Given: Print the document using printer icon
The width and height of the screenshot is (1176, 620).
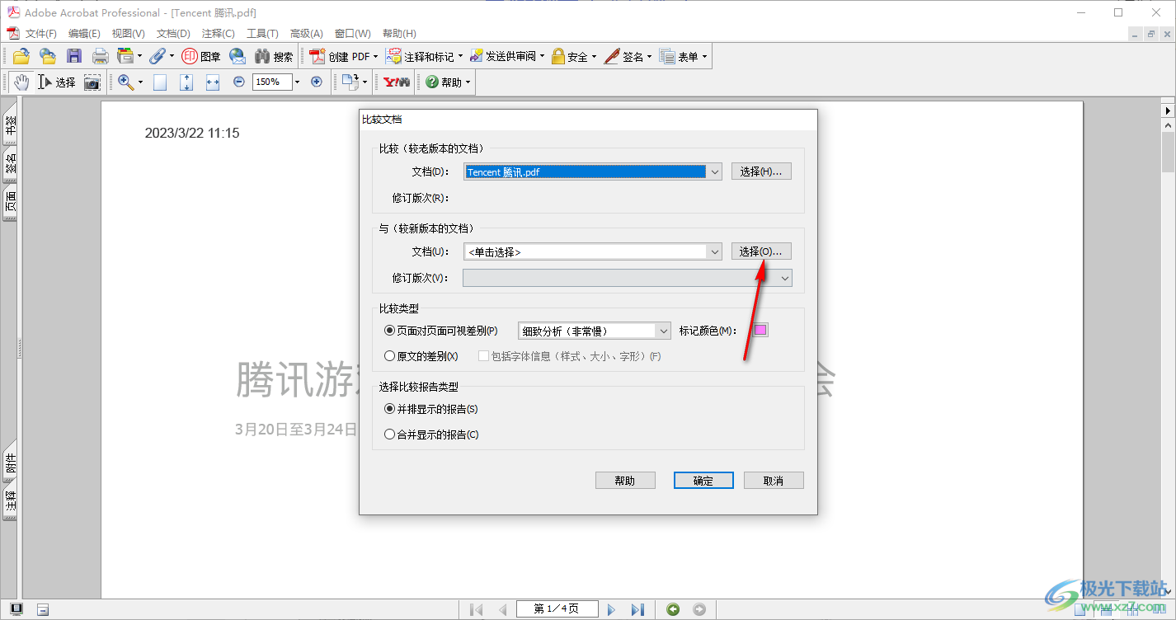Looking at the screenshot, I should point(101,56).
